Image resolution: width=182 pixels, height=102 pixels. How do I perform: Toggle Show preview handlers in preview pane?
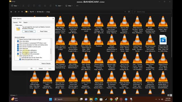18,47
